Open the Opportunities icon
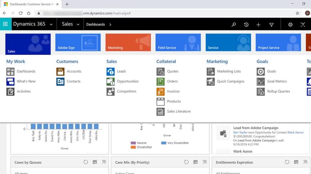This screenshot has height=174, width=311. (x=110, y=81)
